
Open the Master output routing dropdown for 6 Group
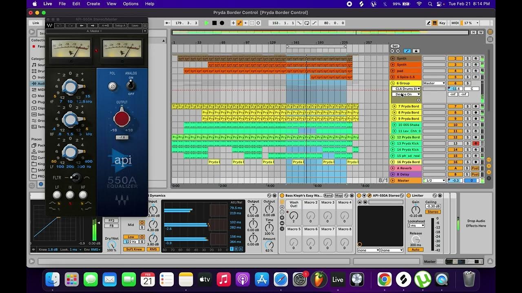coord(434,83)
